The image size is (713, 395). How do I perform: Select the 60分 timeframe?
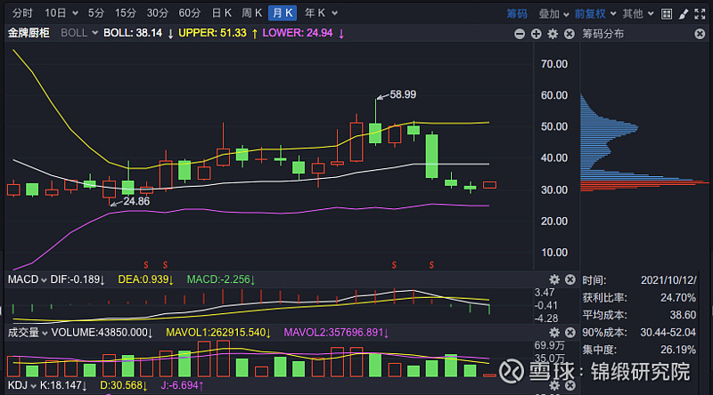[x=189, y=13]
